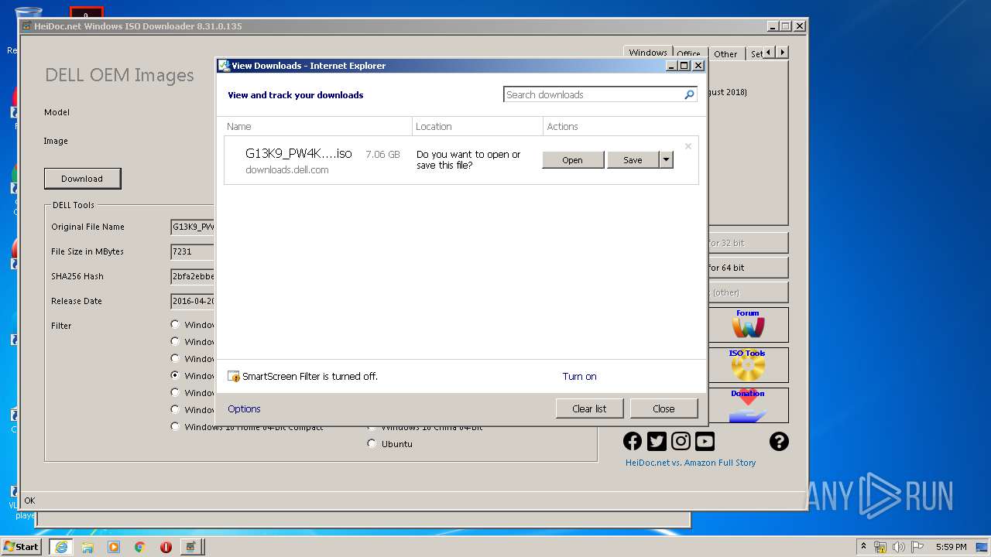Open the YouTube icon in HeiDoc window
Screen dimensions: 991x557
click(x=705, y=441)
